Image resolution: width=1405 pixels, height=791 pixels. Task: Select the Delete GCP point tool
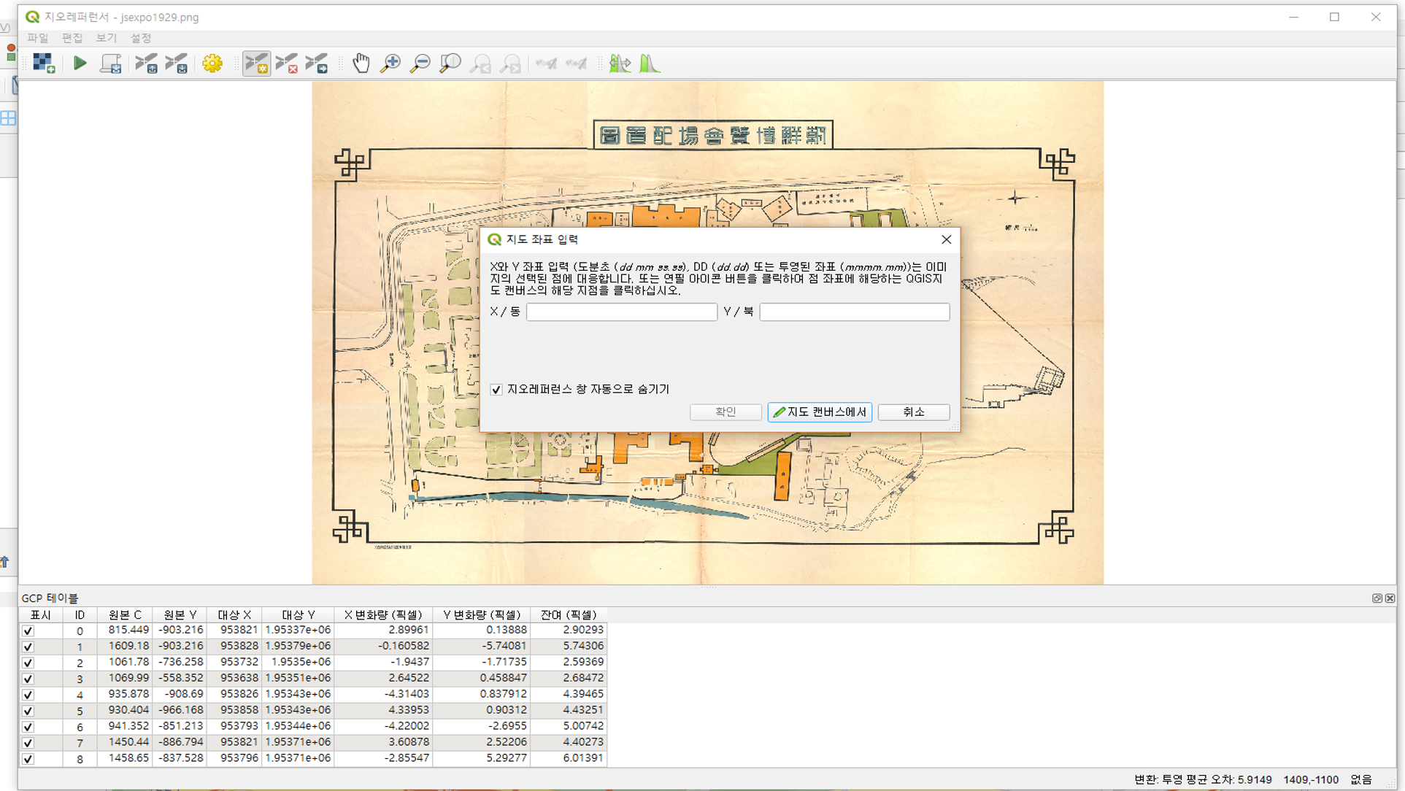click(x=287, y=63)
